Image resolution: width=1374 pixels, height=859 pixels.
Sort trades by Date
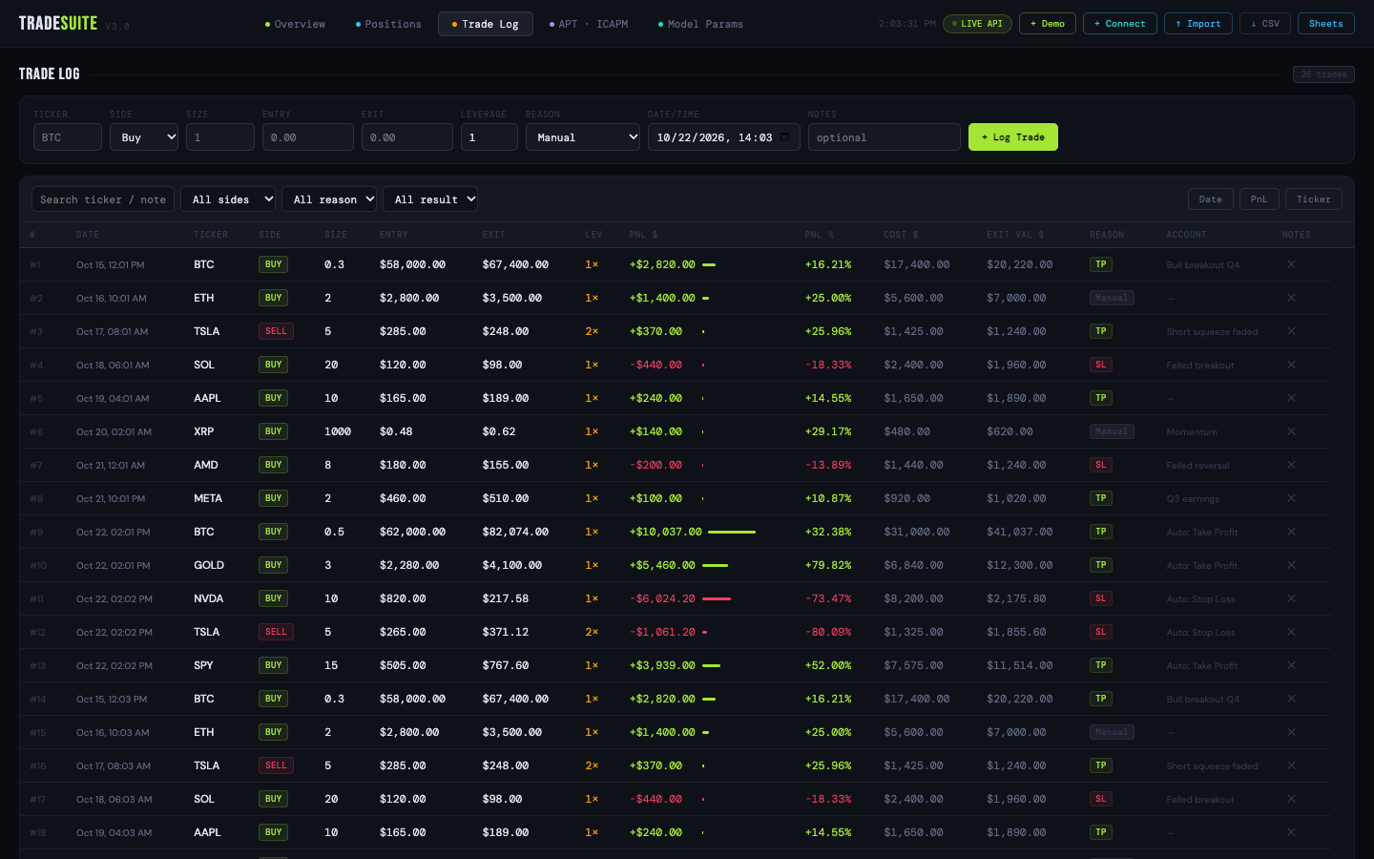[x=1211, y=199]
